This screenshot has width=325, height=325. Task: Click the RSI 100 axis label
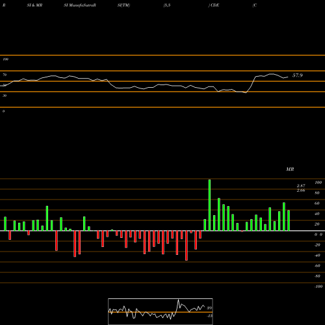click(x=5, y=59)
